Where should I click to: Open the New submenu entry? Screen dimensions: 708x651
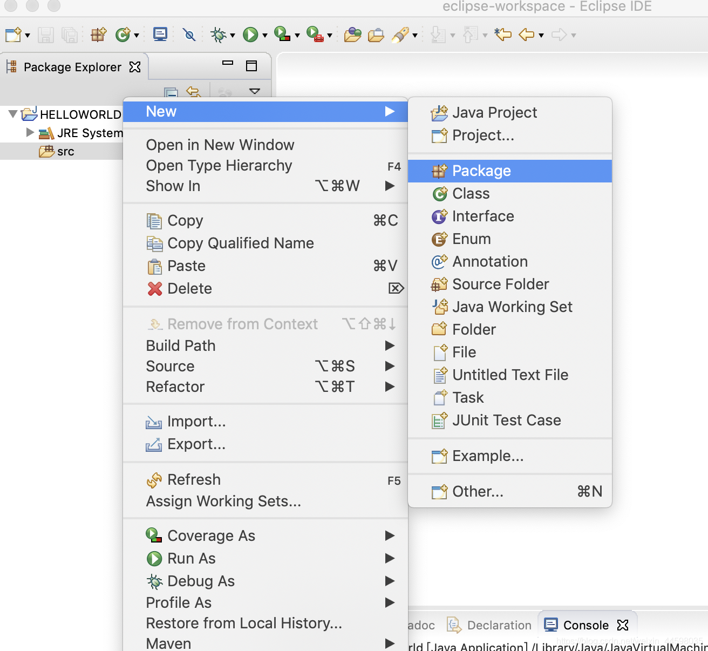265,112
